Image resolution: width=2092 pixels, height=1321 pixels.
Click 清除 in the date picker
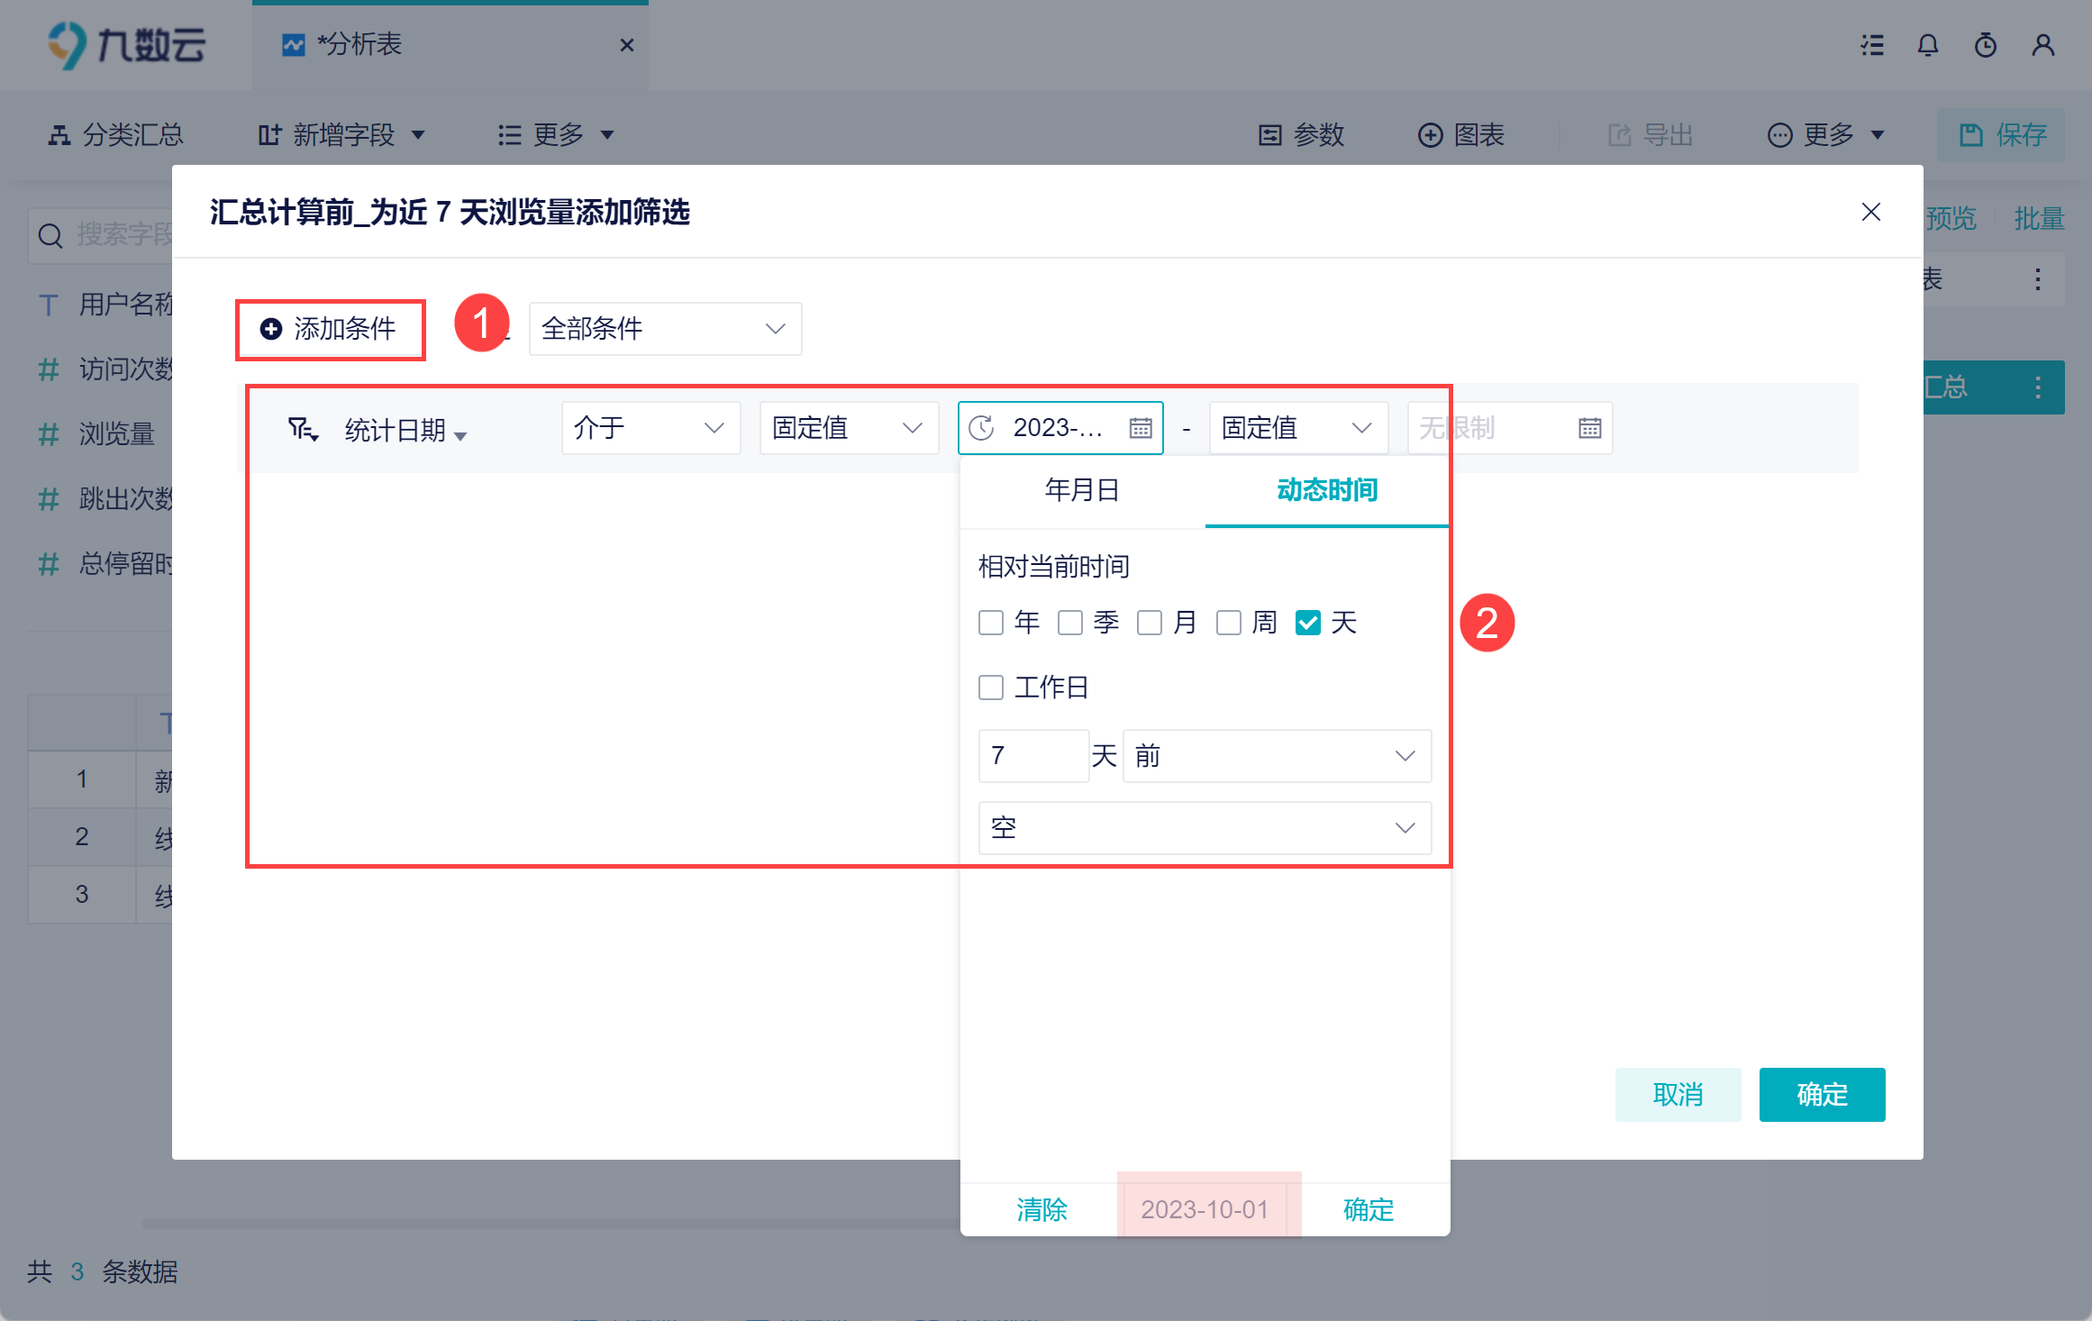(x=1041, y=1209)
